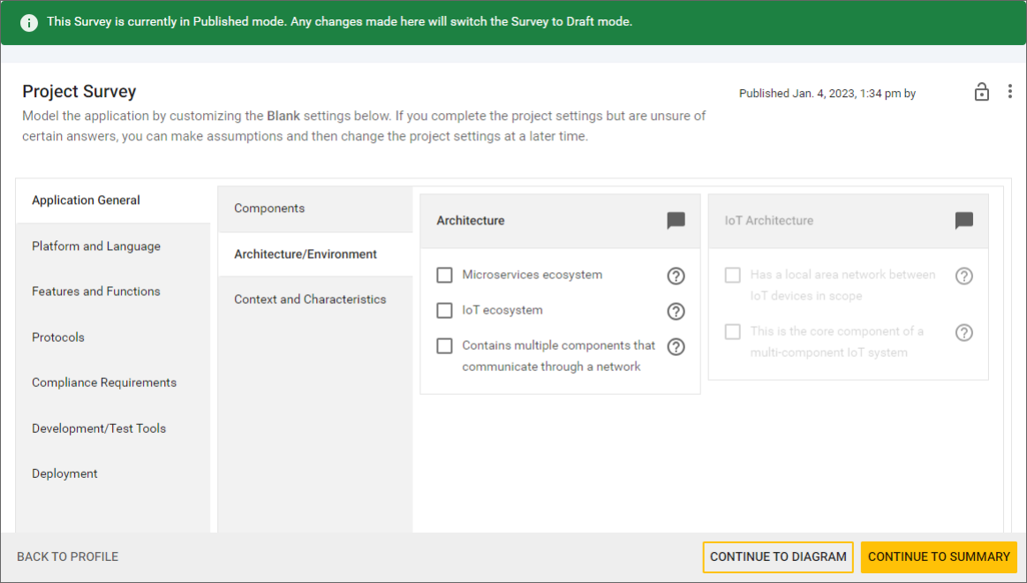View help for IoT ecosystem option
This screenshot has width=1027, height=583.
pos(676,311)
